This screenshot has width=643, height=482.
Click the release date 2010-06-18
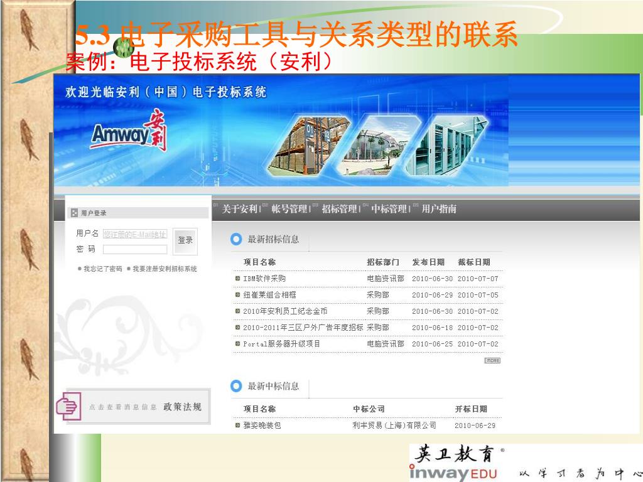[432, 328]
